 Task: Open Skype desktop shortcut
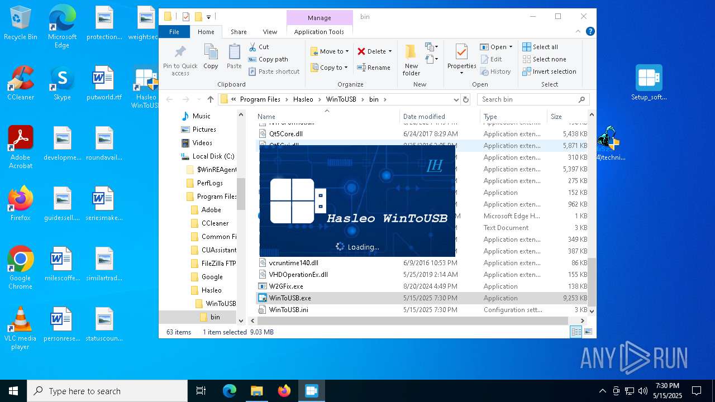pyautogui.click(x=62, y=83)
